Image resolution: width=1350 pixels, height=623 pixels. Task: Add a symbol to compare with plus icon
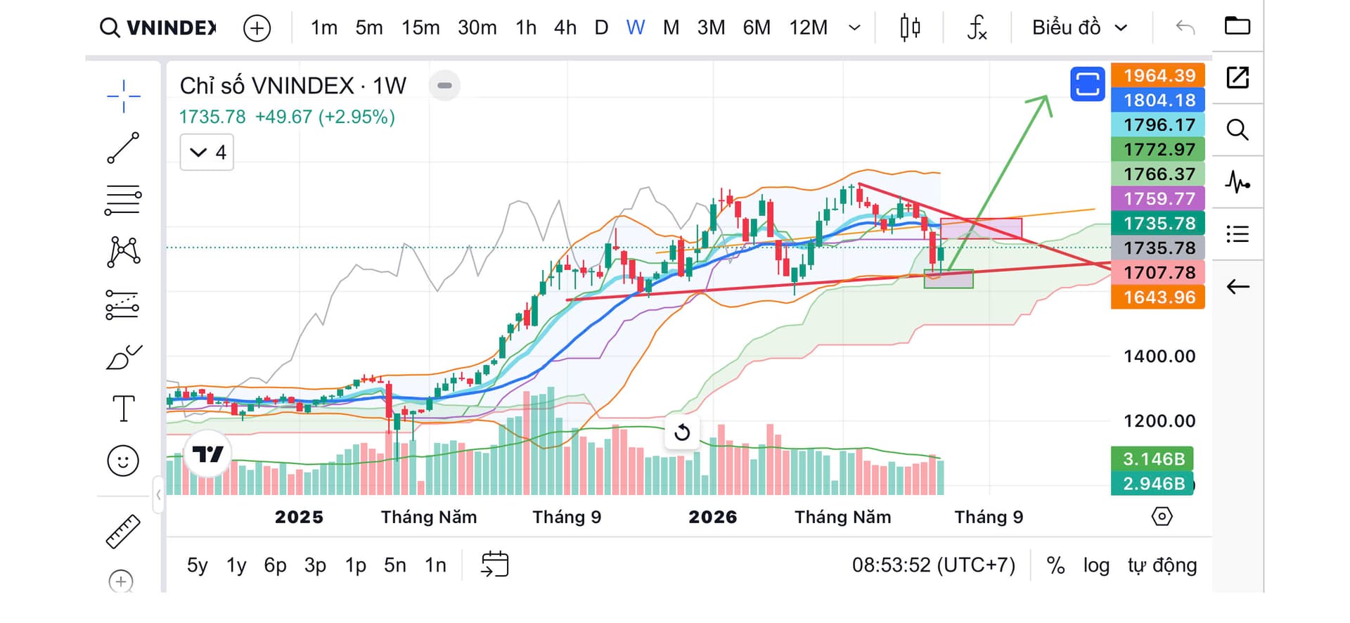tap(257, 28)
